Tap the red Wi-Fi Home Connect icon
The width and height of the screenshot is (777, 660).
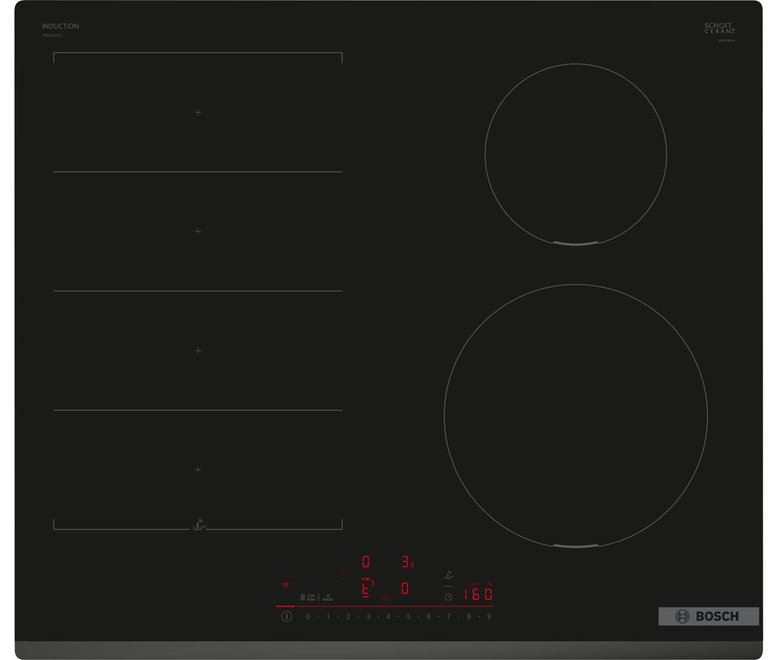coord(285,585)
